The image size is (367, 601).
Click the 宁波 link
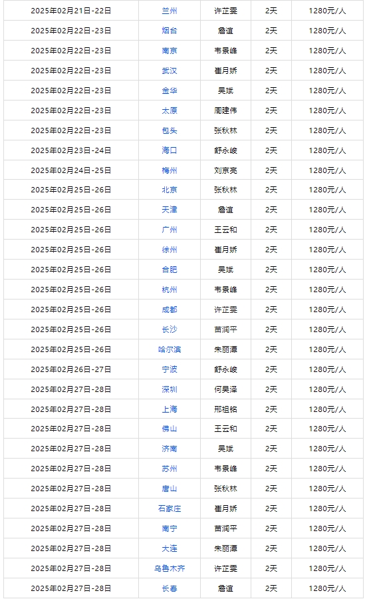(x=169, y=369)
